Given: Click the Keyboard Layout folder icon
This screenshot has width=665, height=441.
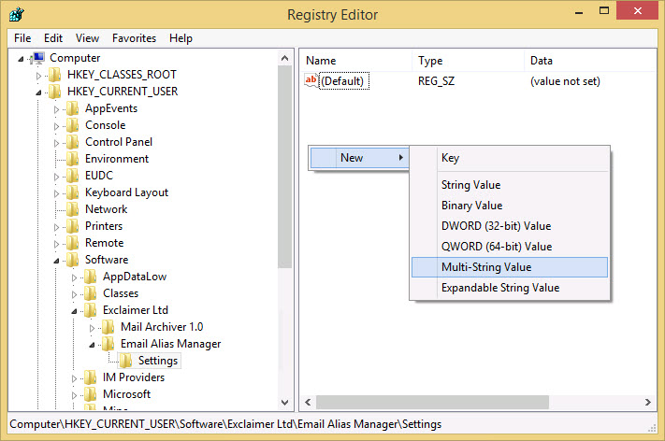Looking at the screenshot, I should [x=73, y=192].
